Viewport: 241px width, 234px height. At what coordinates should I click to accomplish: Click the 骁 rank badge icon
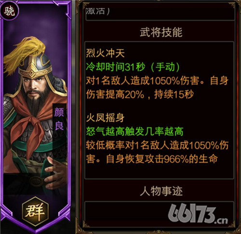9,12
